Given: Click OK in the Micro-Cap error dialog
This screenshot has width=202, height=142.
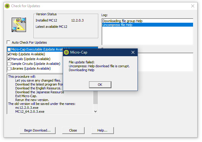Looking at the screenshot, I should [100, 85].
